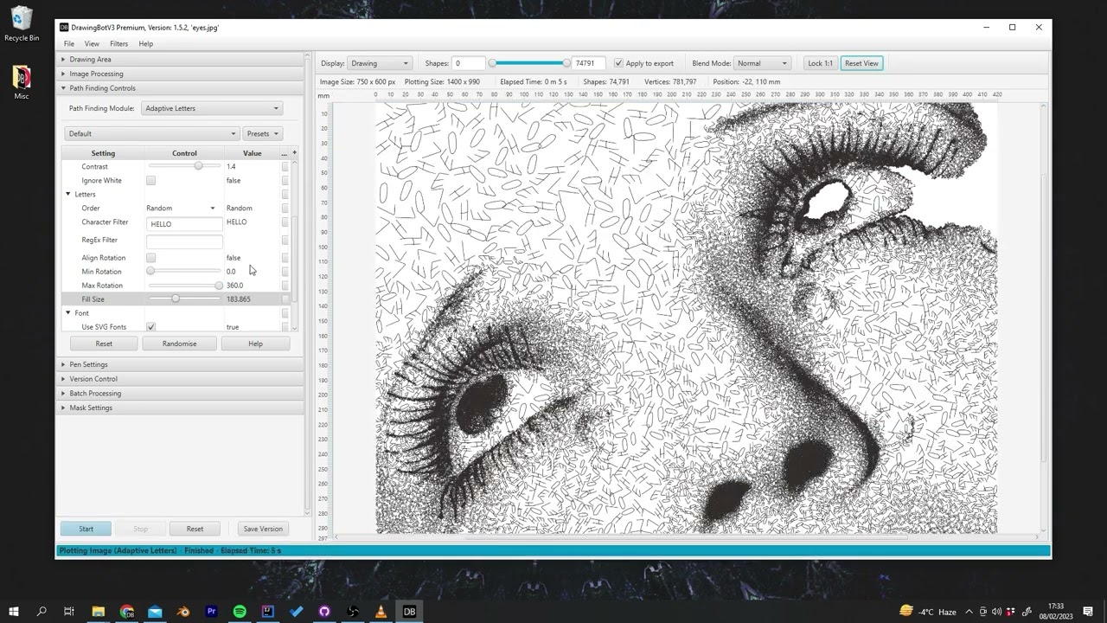This screenshot has width=1107, height=623.
Task: Toggle lock checkbox on Contrast row
Action: [285, 167]
